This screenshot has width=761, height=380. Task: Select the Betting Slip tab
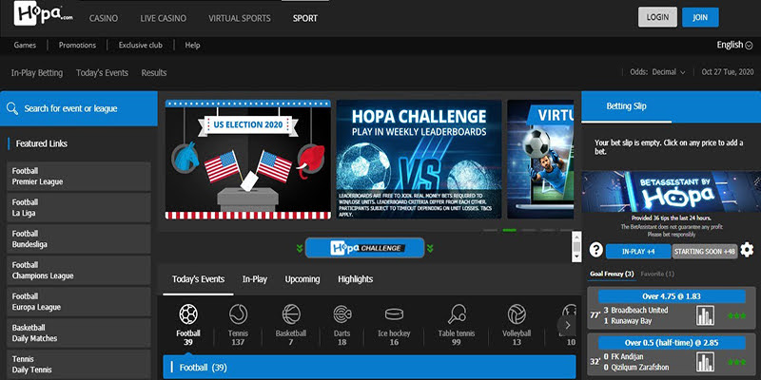(x=626, y=106)
